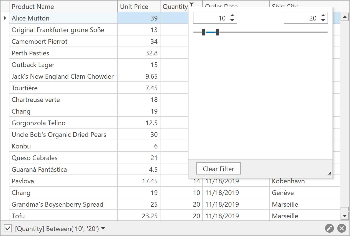Click the minimum value input field

click(x=211, y=18)
